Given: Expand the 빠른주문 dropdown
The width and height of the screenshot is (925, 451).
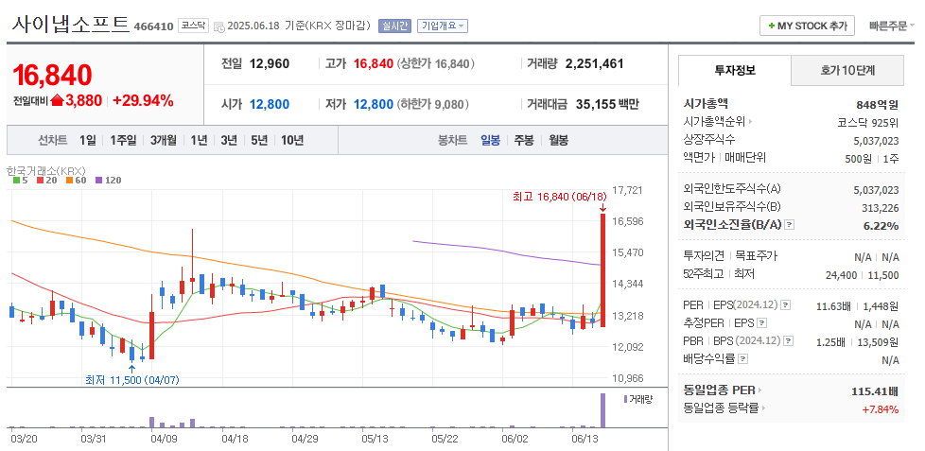Looking at the screenshot, I should point(892,26).
